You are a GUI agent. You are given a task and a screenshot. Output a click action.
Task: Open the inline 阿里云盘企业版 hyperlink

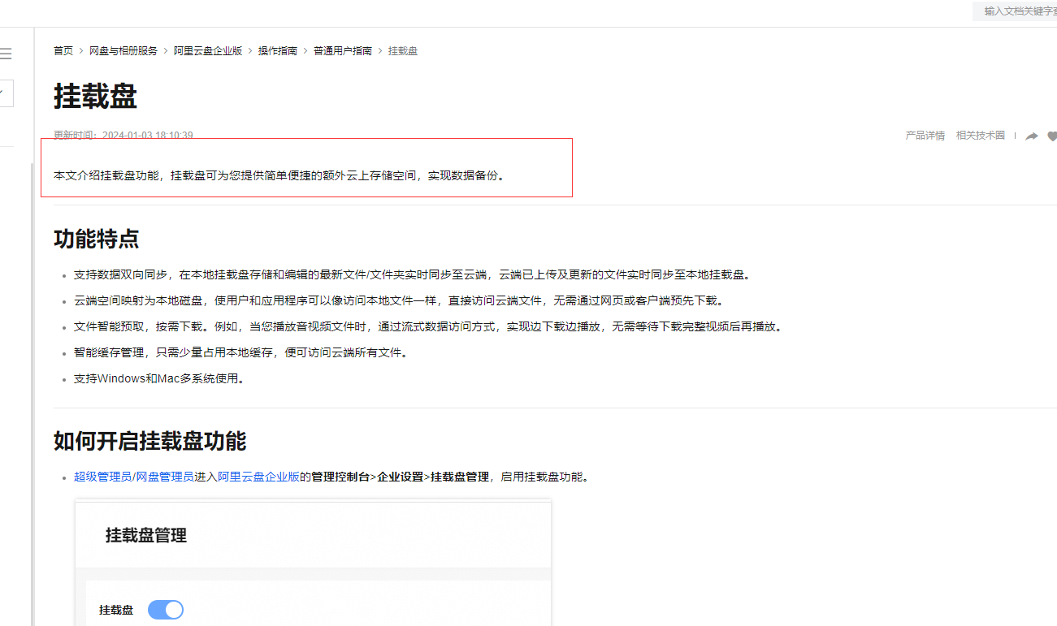point(259,477)
